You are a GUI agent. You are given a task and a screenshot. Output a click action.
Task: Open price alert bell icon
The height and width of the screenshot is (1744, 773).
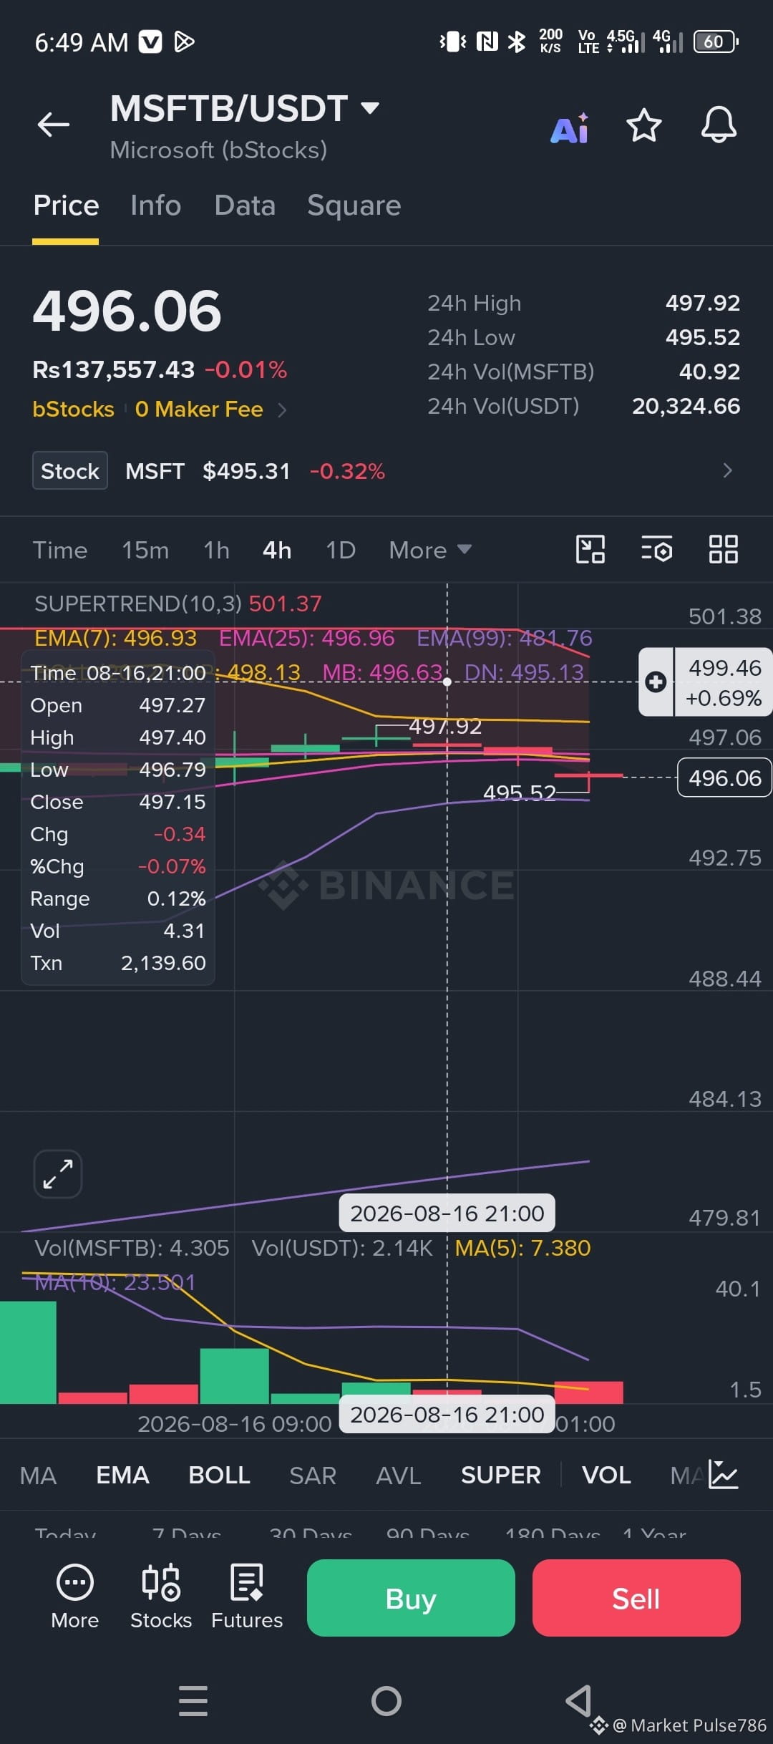coord(719,125)
